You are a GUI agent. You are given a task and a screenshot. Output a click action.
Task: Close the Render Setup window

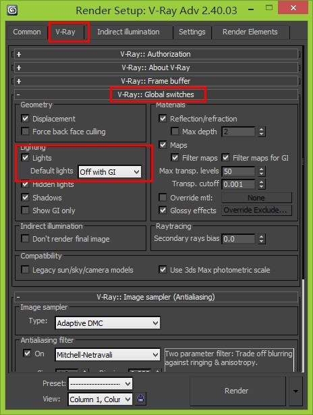293,8
